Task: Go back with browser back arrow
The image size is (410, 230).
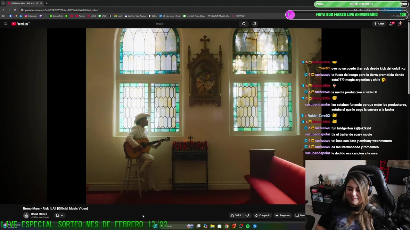Action: pos(4,10)
